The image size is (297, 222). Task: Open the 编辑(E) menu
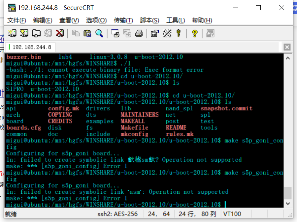coord(43,20)
